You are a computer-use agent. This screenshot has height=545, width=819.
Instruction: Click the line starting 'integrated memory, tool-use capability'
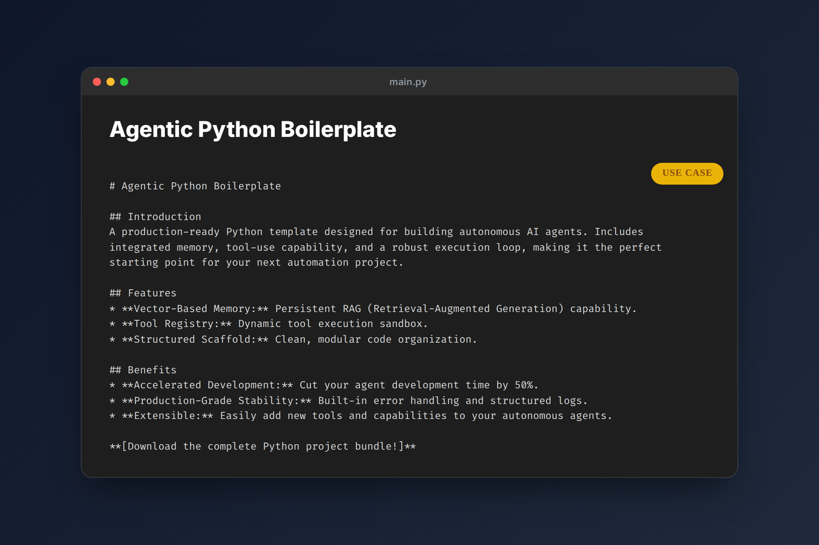click(385, 247)
